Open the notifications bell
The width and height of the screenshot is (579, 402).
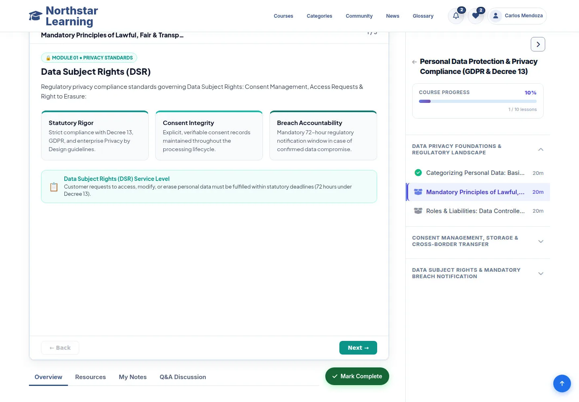[x=456, y=16]
